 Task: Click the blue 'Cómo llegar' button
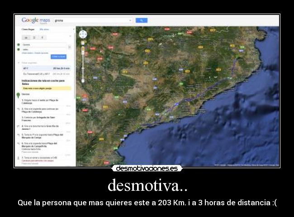coord(58,57)
